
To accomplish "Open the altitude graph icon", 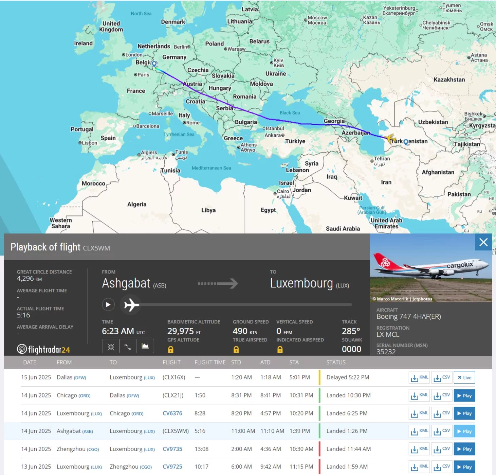I will 145,347.
